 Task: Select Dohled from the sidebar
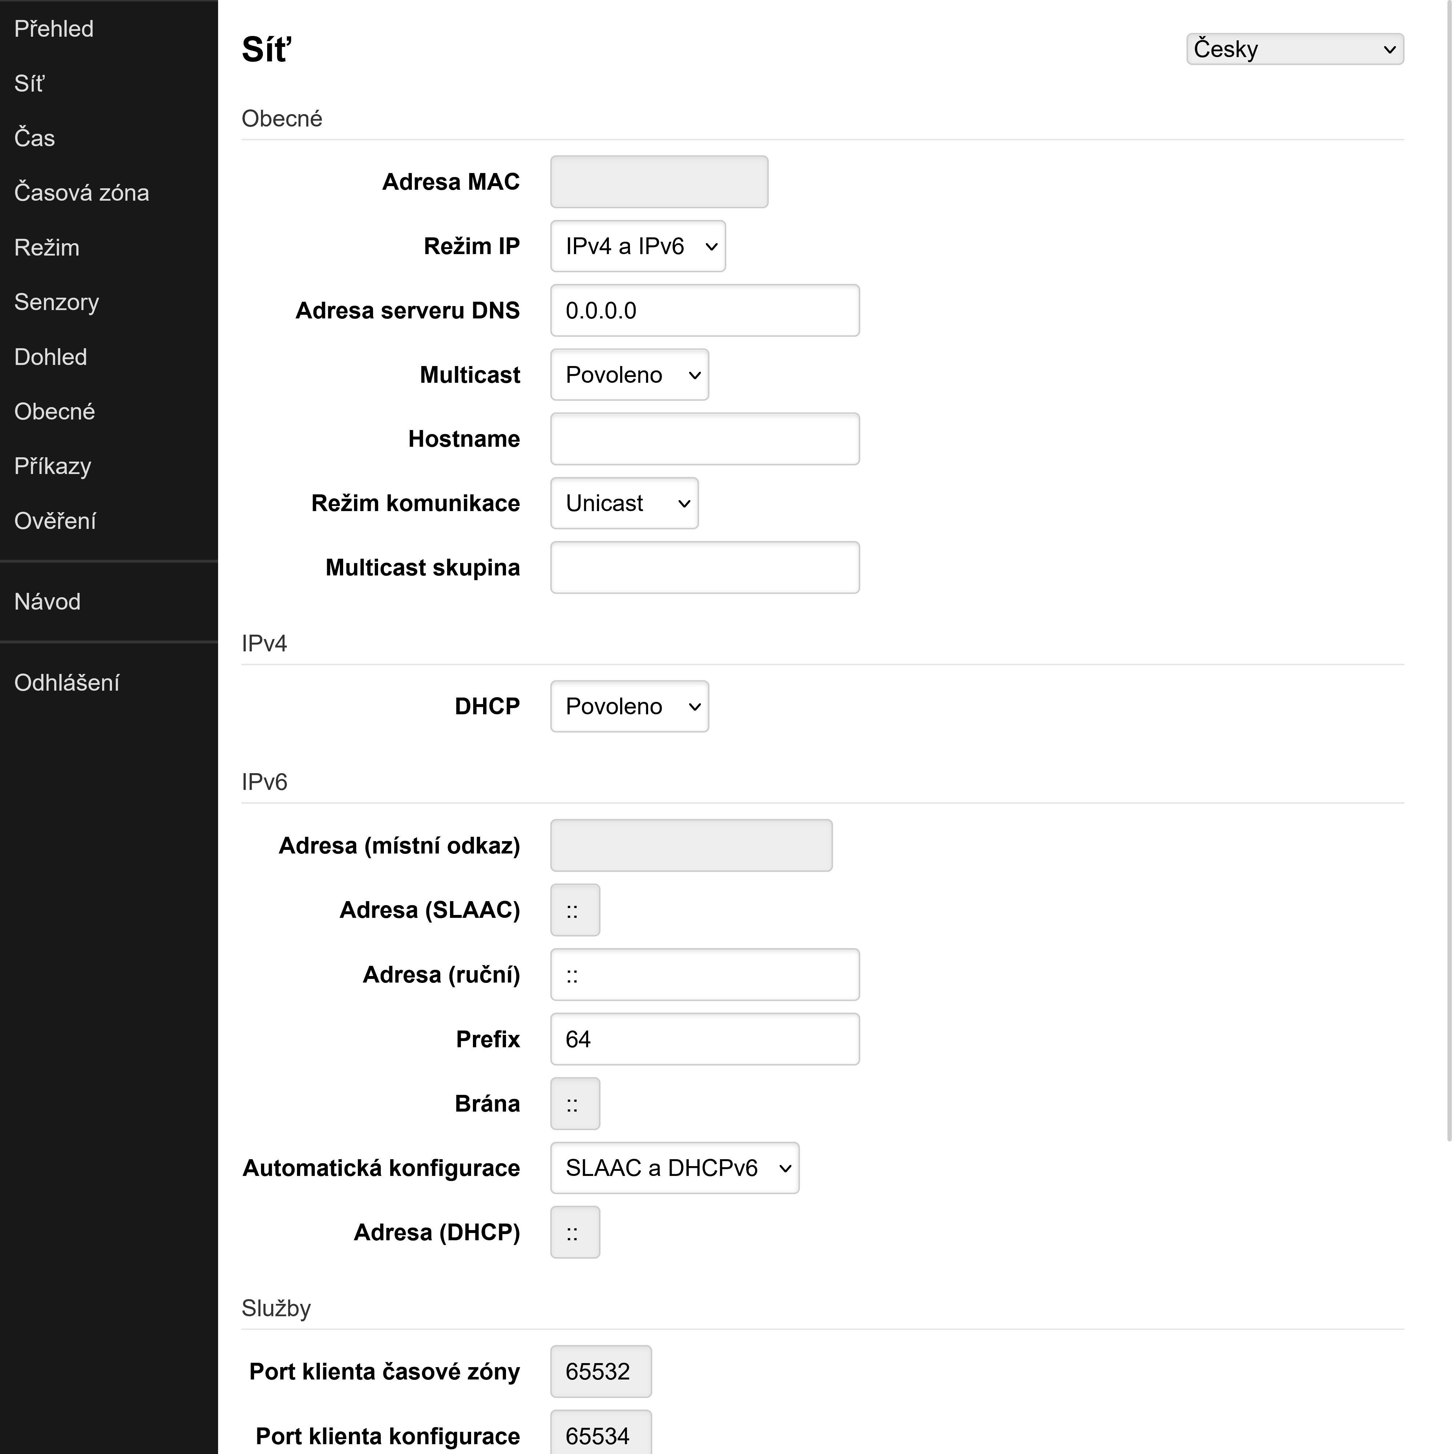[x=50, y=357]
